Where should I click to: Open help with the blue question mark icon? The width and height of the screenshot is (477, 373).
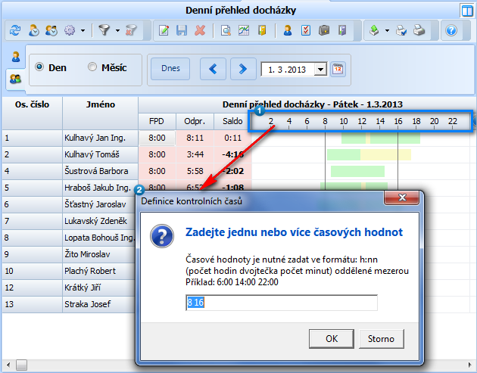pyautogui.click(x=451, y=30)
